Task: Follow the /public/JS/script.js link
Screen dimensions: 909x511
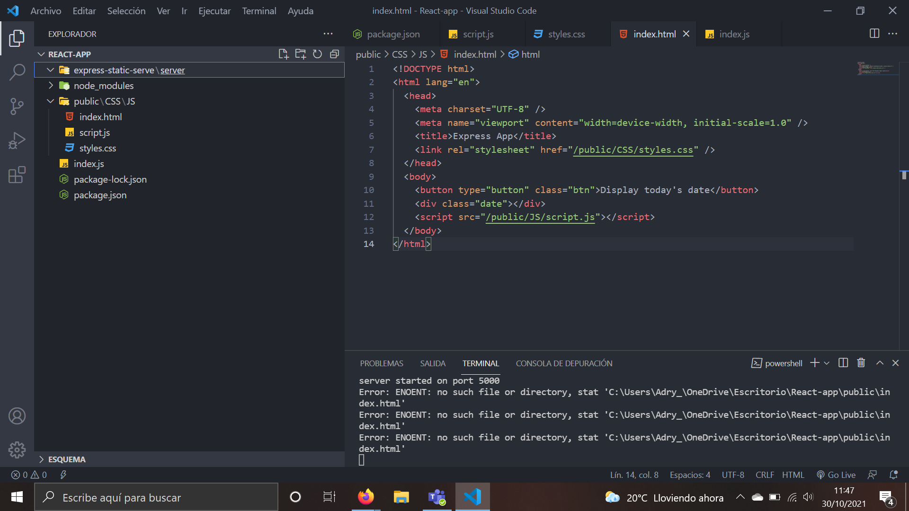Action: click(x=540, y=217)
